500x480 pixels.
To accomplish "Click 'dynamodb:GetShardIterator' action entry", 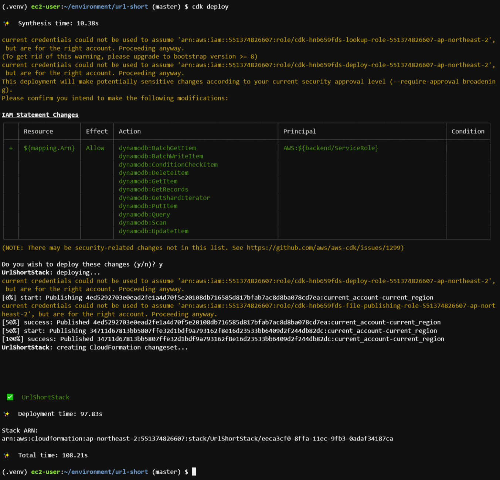I will tap(164, 198).
